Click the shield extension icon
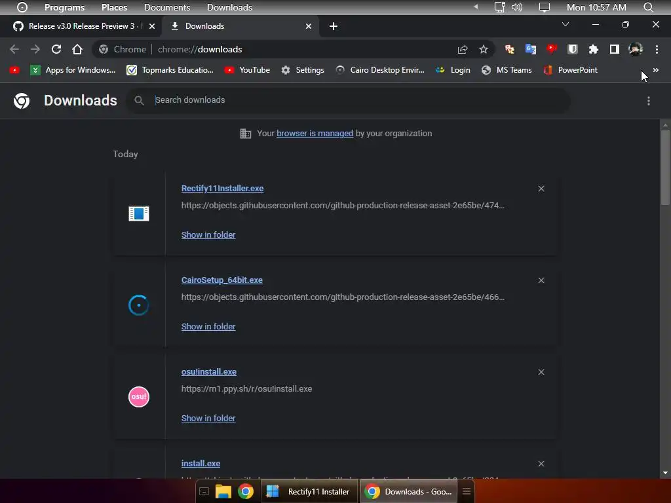This screenshot has width=671, height=503. pos(572,49)
